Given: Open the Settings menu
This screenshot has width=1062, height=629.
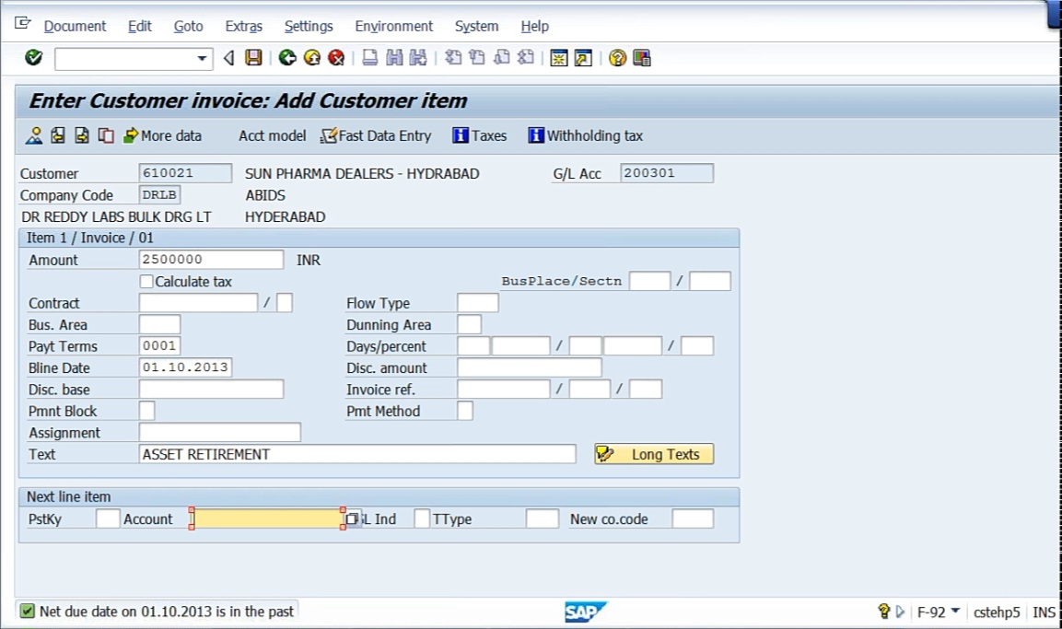Looking at the screenshot, I should point(309,27).
